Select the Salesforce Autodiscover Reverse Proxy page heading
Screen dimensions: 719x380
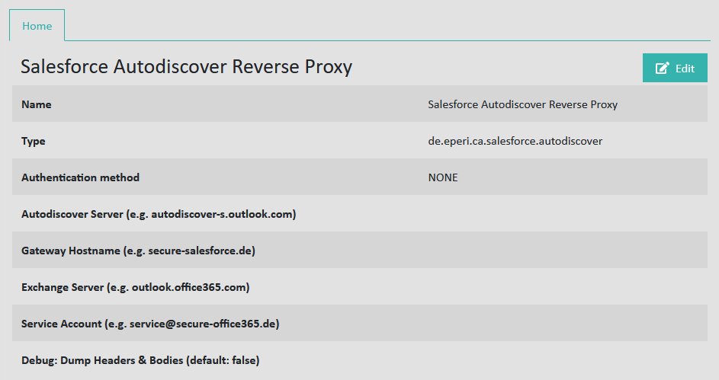coord(186,66)
